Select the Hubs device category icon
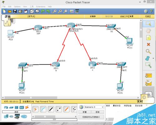The image size is (156, 125). [17, 107]
